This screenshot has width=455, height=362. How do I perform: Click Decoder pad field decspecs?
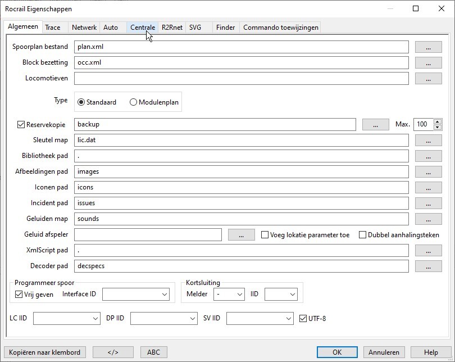click(x=242, y=266)
